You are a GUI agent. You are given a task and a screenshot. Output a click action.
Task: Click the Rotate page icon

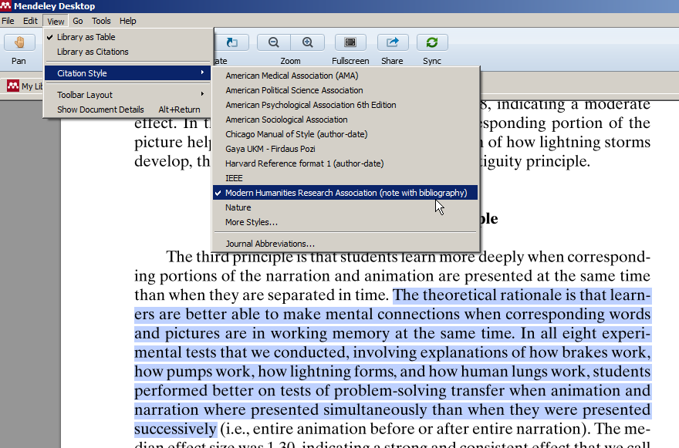coord(232,43)
